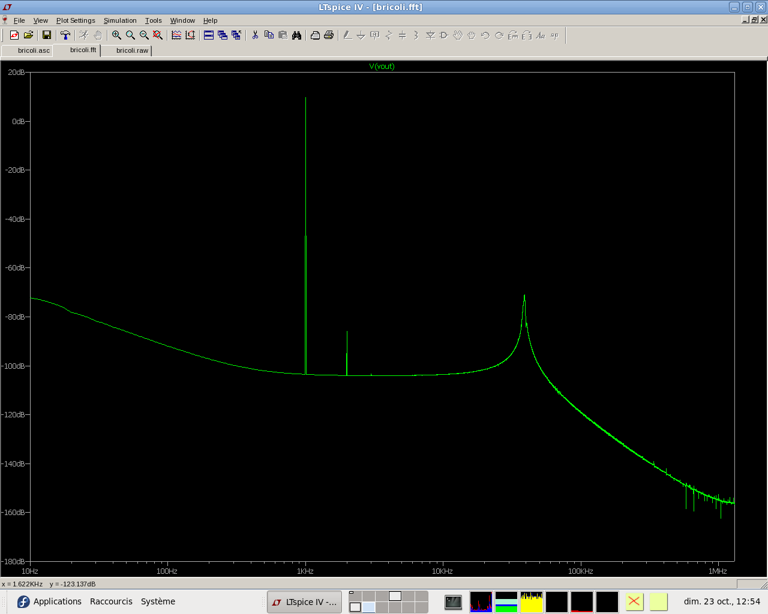Open the Système panel menu
768x614 pixels.
click(158, 601)
